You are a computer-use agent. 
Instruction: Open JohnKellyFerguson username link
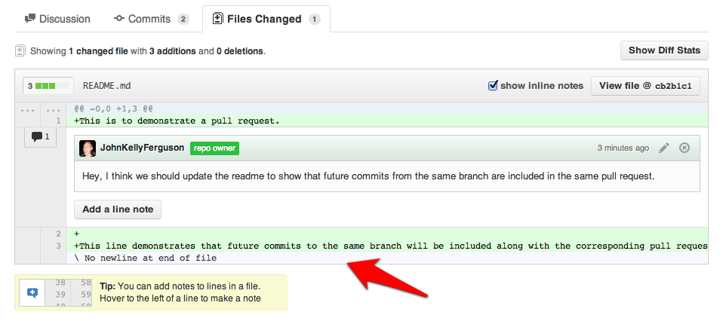(142, 148)
